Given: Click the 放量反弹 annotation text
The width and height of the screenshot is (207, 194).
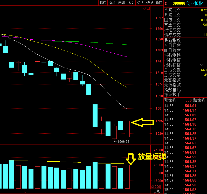Looking at the screenshot, I should click(152, 156).
